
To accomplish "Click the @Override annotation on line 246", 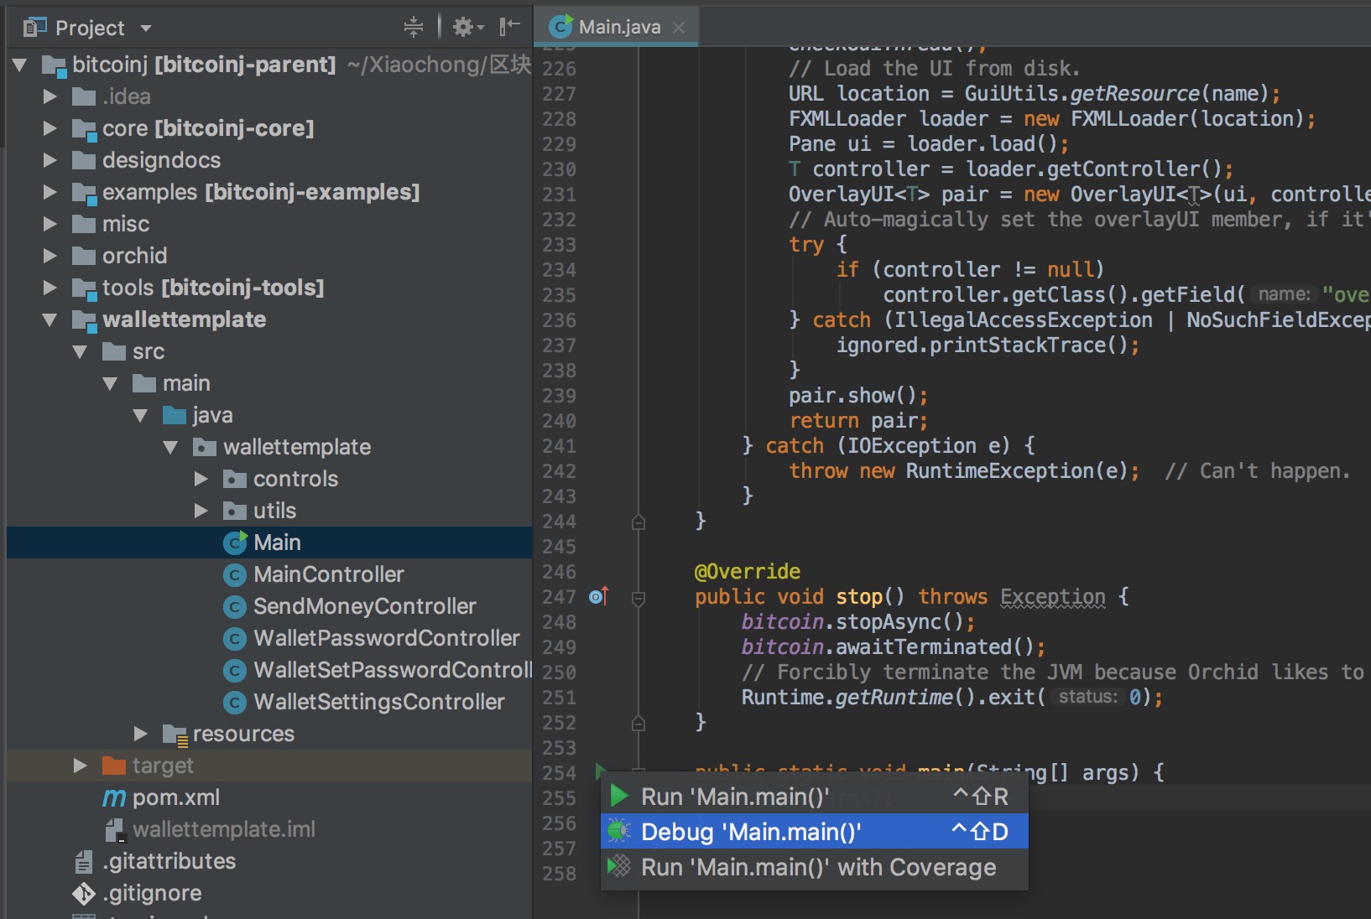I will point(747,572).
